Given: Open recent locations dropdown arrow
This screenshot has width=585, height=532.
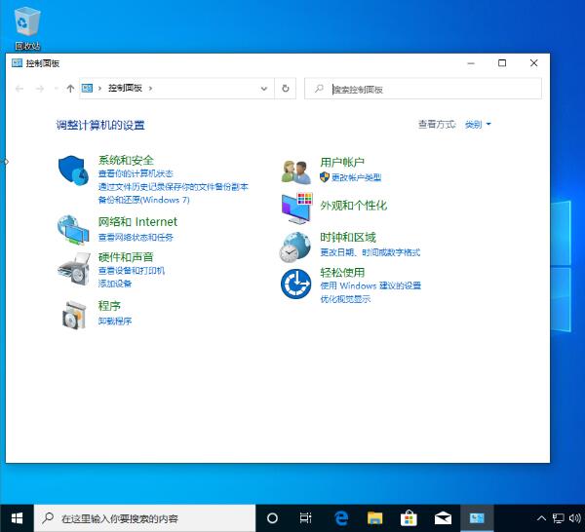Looking at the screenshot, I should 56,89.
